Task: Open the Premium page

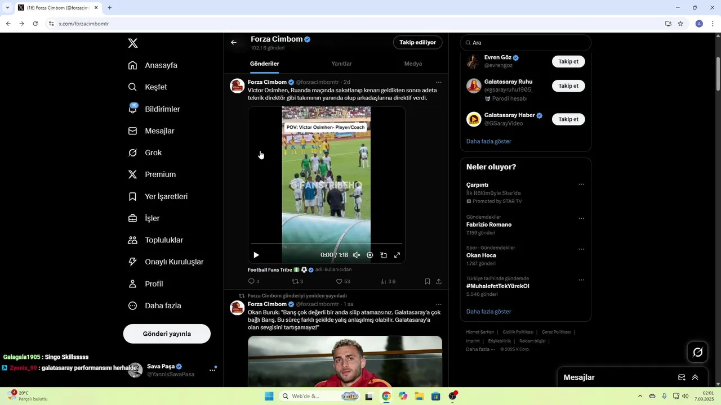Action: point(152,174)
